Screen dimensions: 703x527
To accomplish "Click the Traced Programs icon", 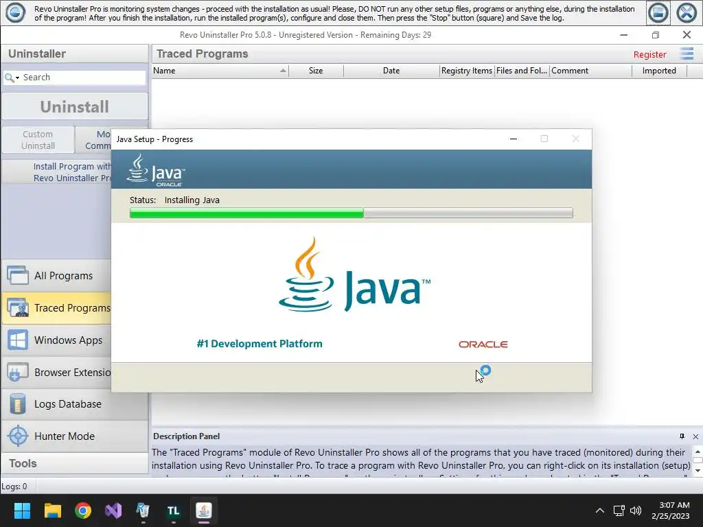I will (18, 308).
